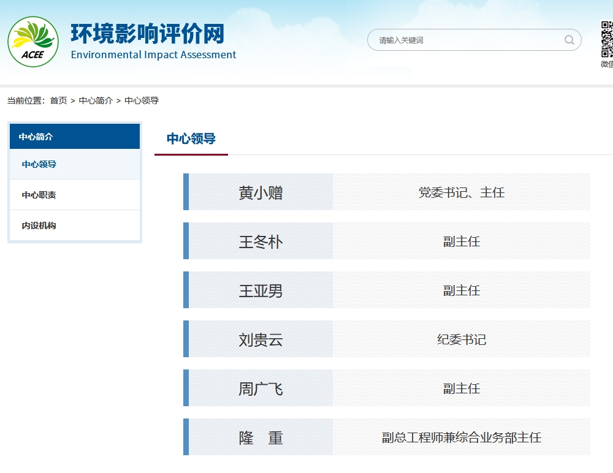The width and height of the screenshot is (613, 473).
Task: Click the search magnifier icon
Action: (x=569, y=40)
